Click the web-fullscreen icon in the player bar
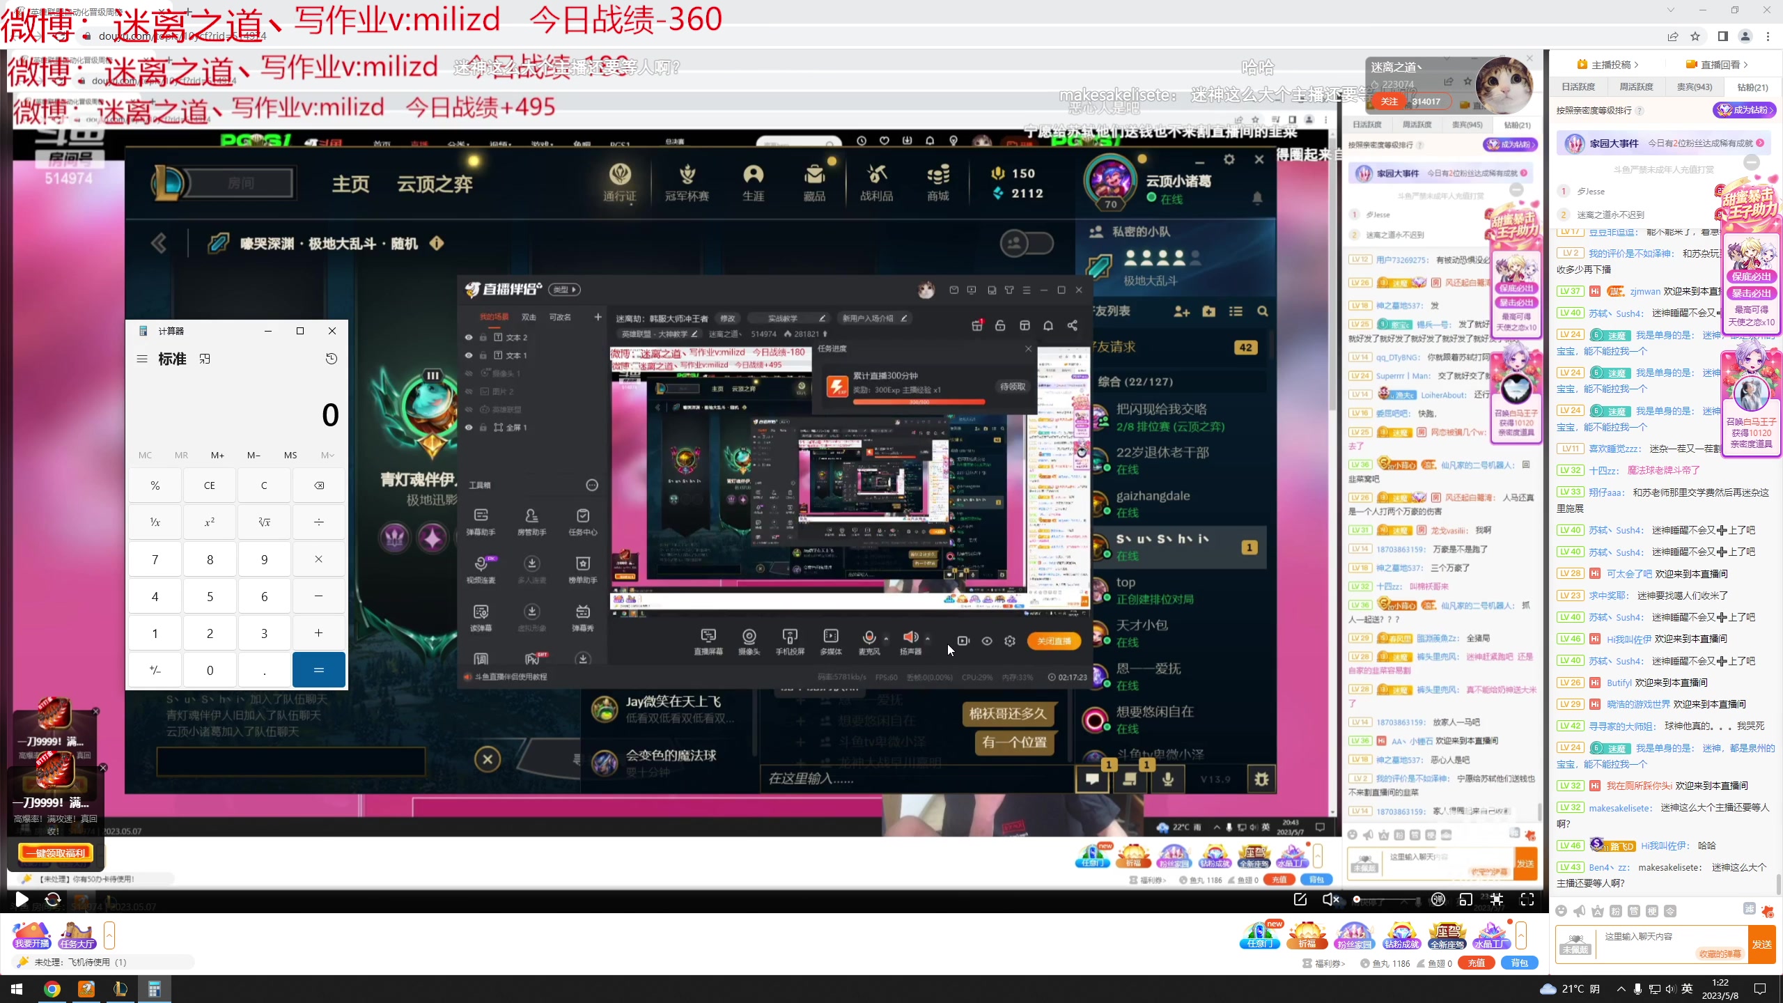The width and height of the screenshot is (1783, 1003). 1497,899
